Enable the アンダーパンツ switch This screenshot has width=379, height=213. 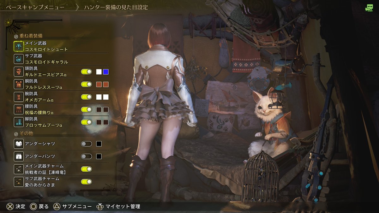point(87,157)
